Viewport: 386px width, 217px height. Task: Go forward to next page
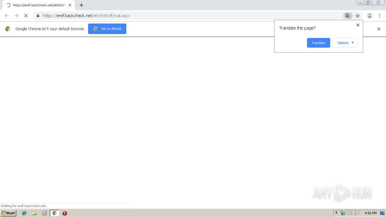[16, 16]
